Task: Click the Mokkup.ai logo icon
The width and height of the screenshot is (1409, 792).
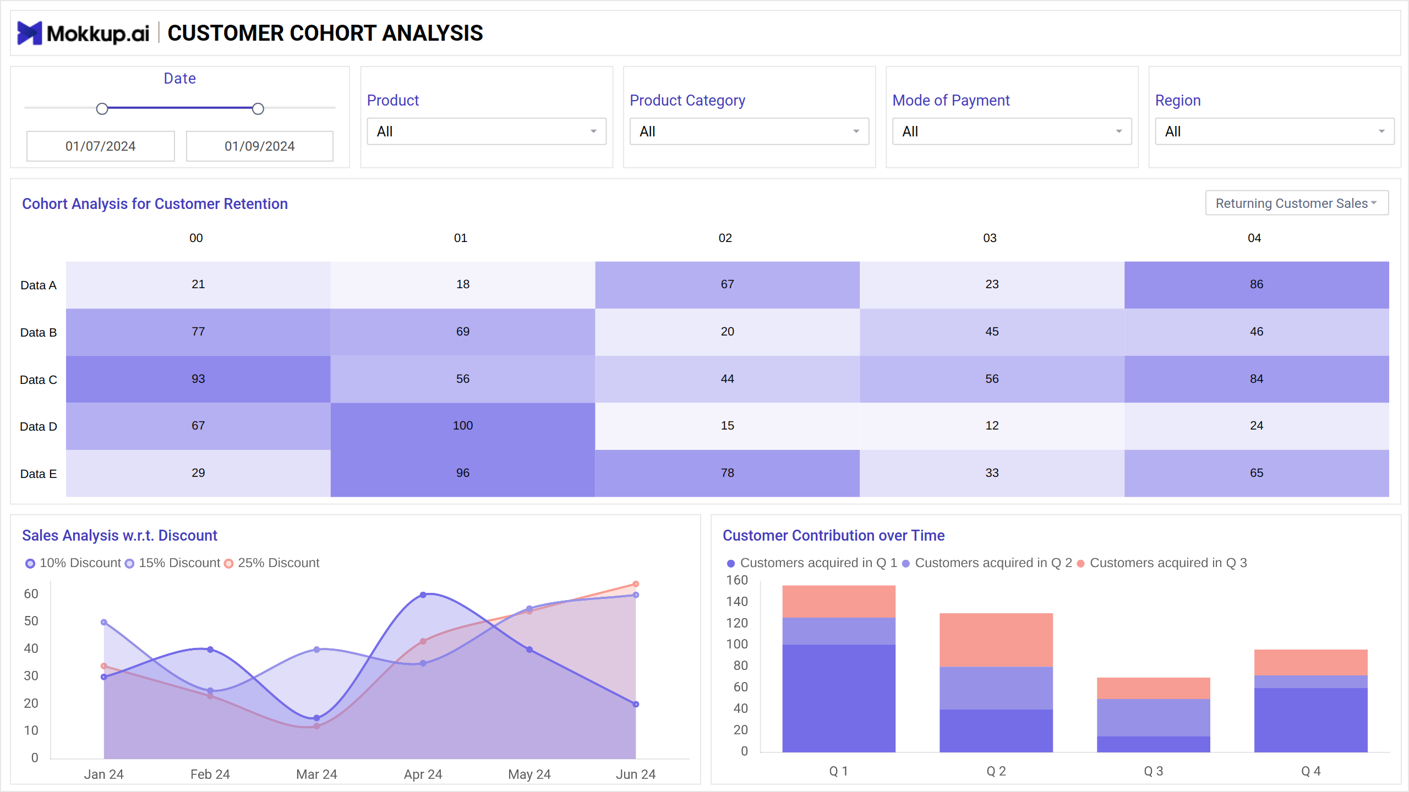Action: pyautogui.click(x=29, y=33)
